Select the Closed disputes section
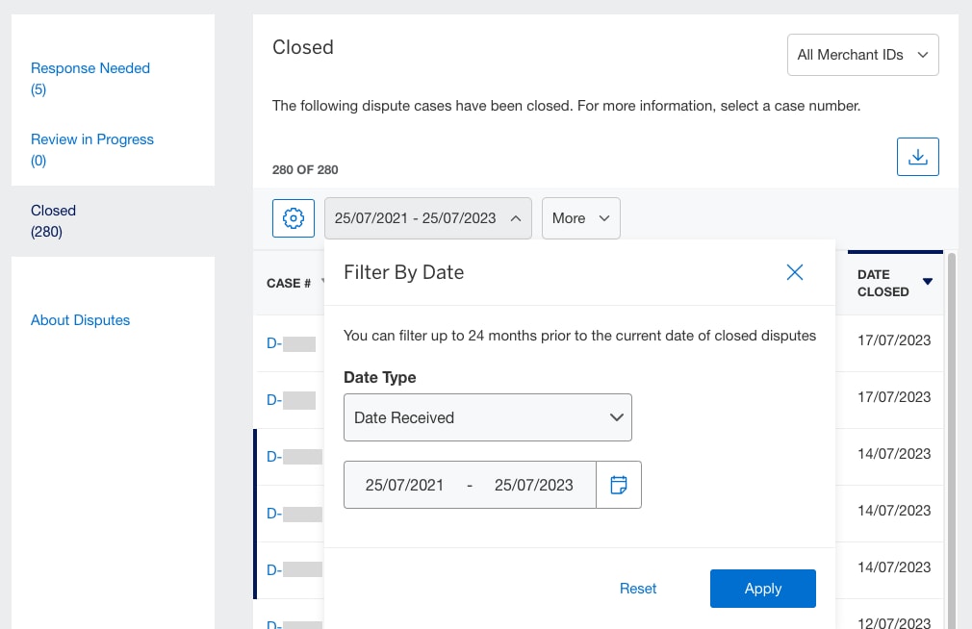This screenshot has width=972, height=629. pyautogui.click(x=53, y=211)
